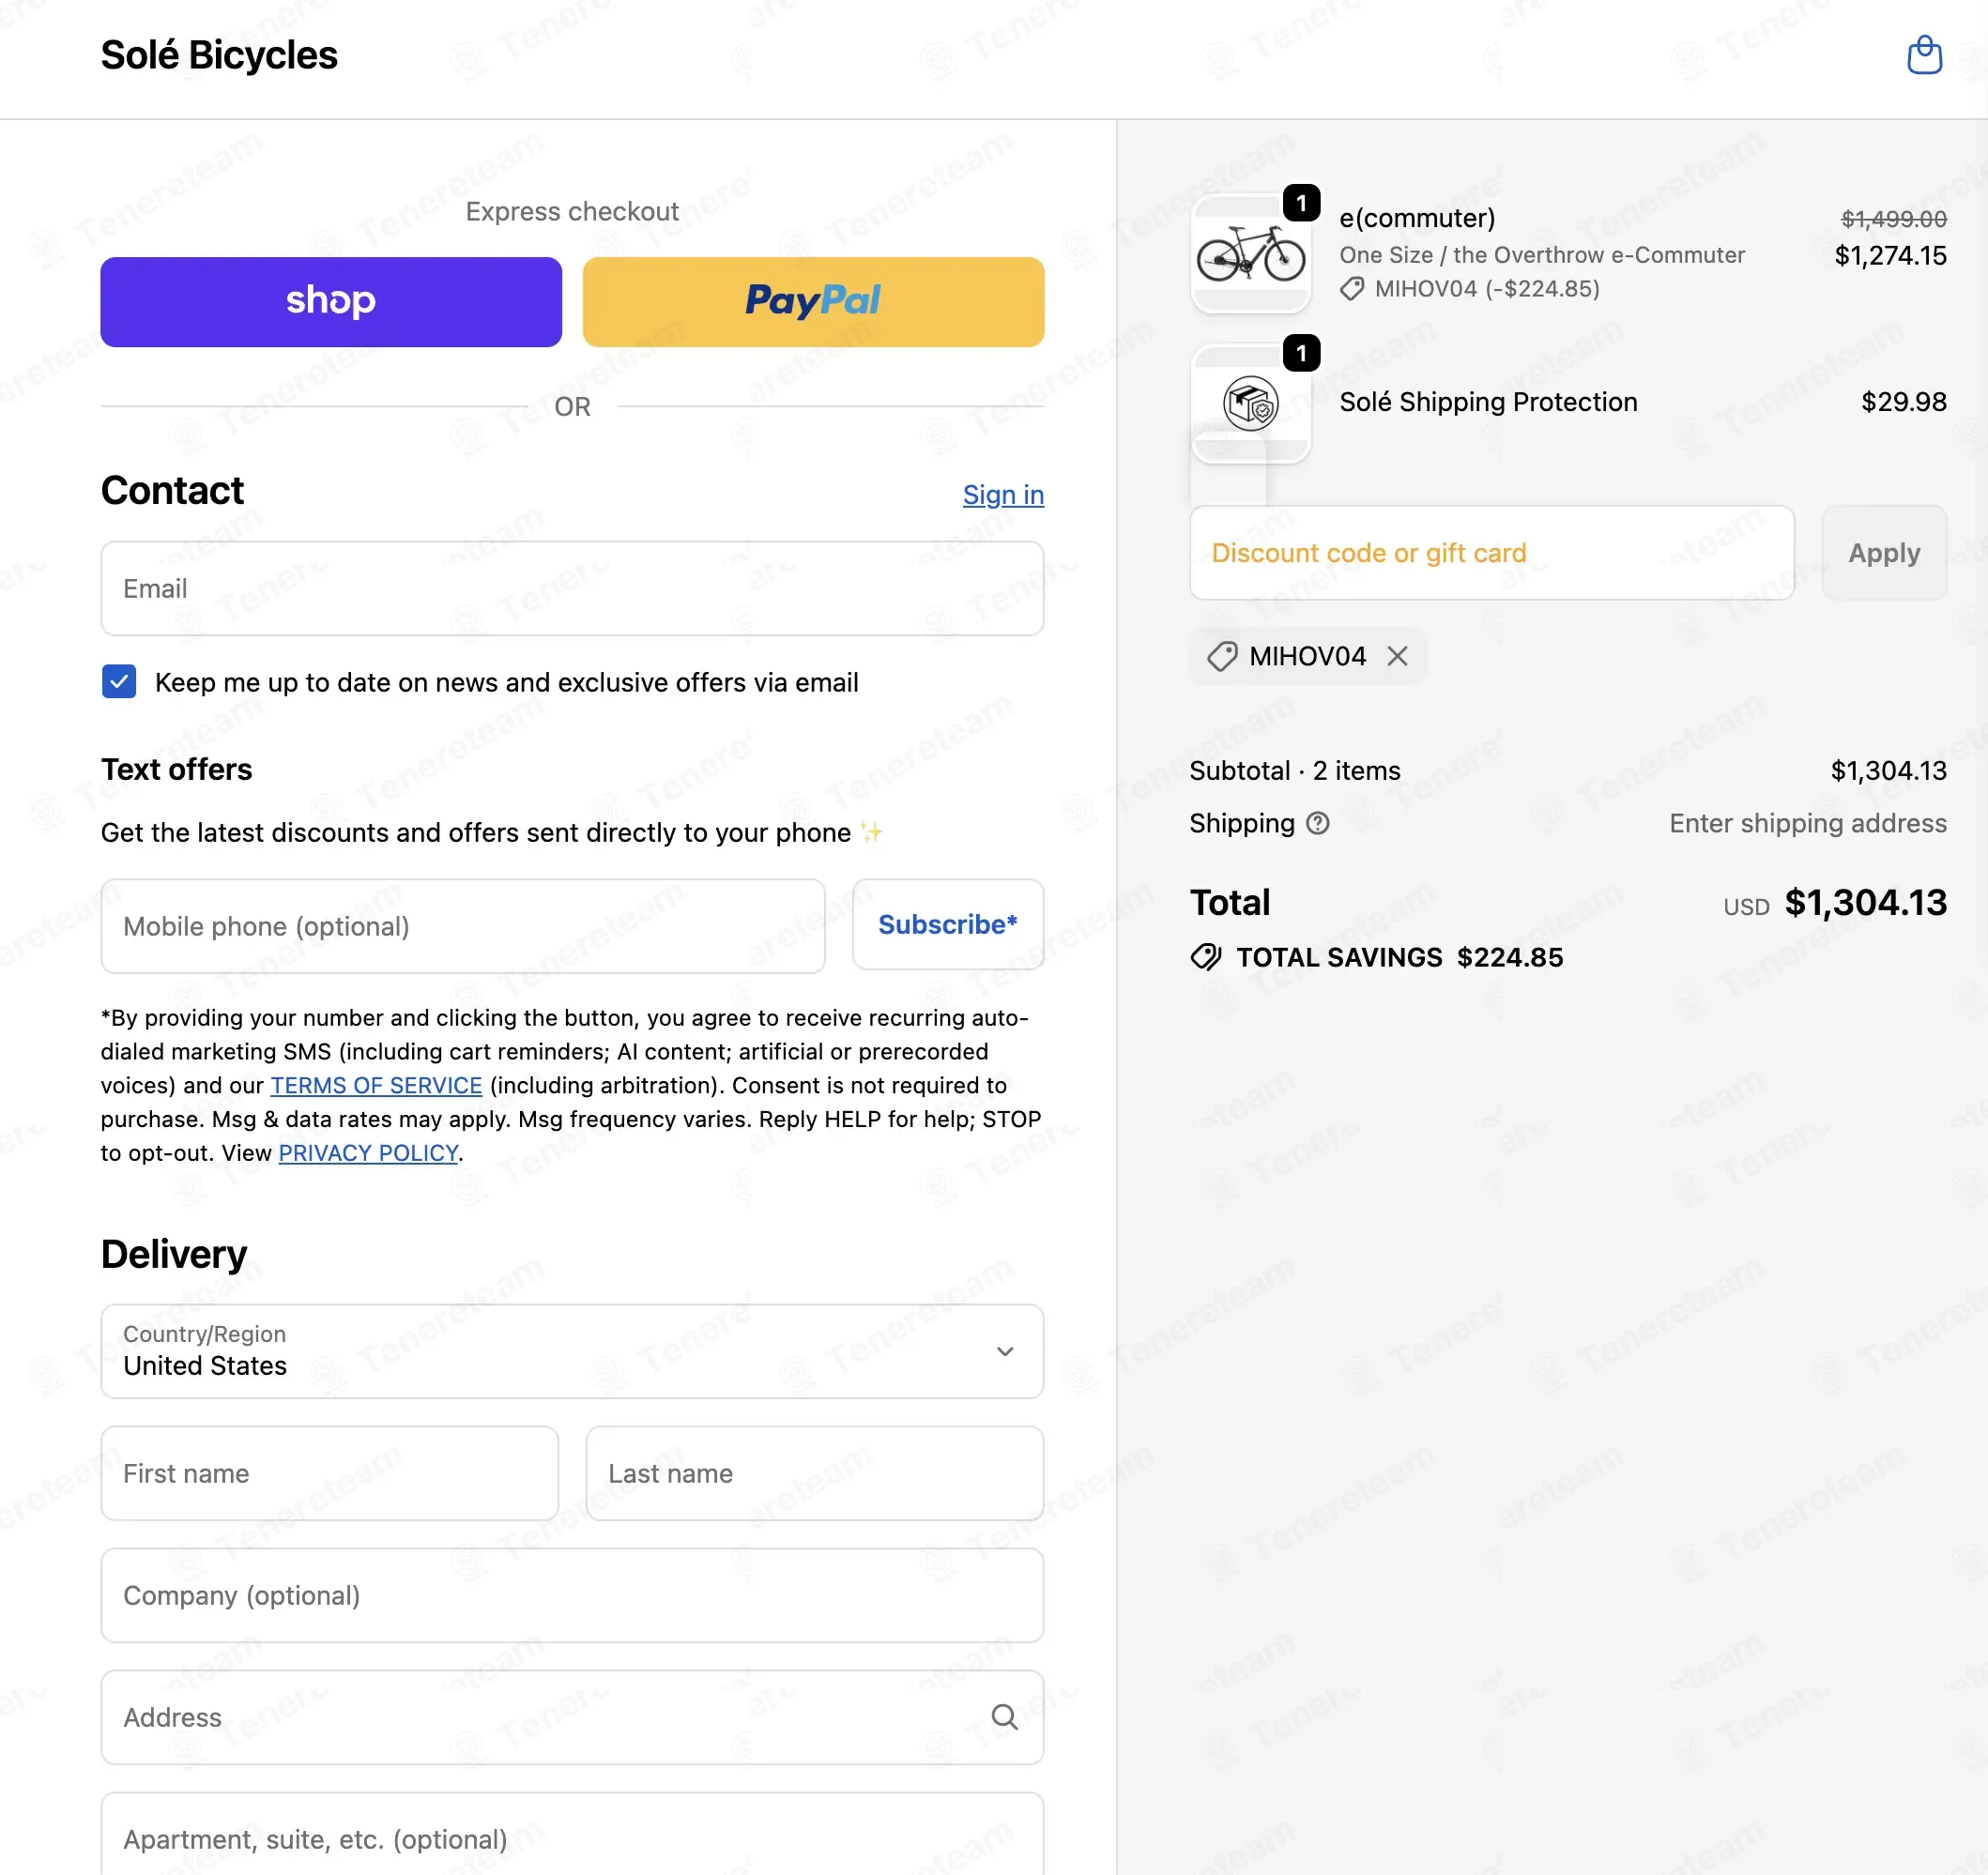The width and height of the screenshot is (1988, 1875).
Task: Focus the Last name field
Action: tap(815, 1473)
